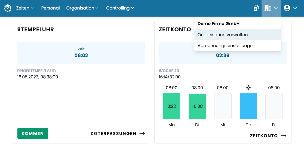Click the green Monday 0:22 bar
Screen dimensions: 304x153
click(171, 106)
